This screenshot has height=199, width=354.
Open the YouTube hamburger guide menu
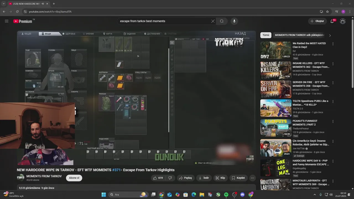(7, 21)
